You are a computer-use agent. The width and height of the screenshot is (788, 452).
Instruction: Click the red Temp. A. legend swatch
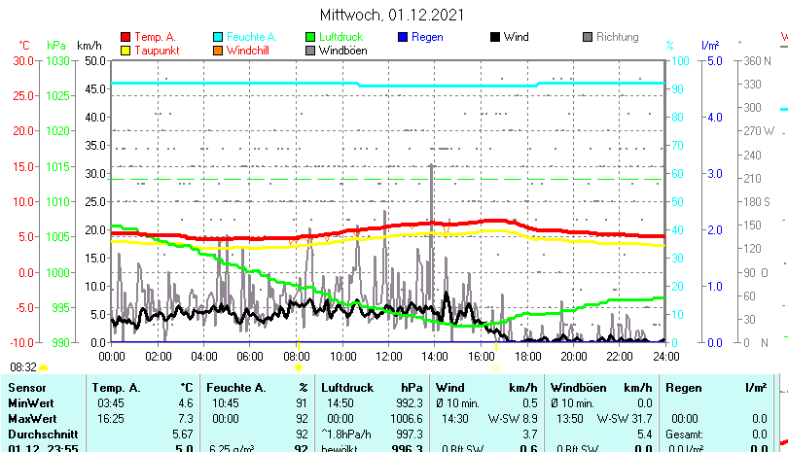(x=125, y=38)
